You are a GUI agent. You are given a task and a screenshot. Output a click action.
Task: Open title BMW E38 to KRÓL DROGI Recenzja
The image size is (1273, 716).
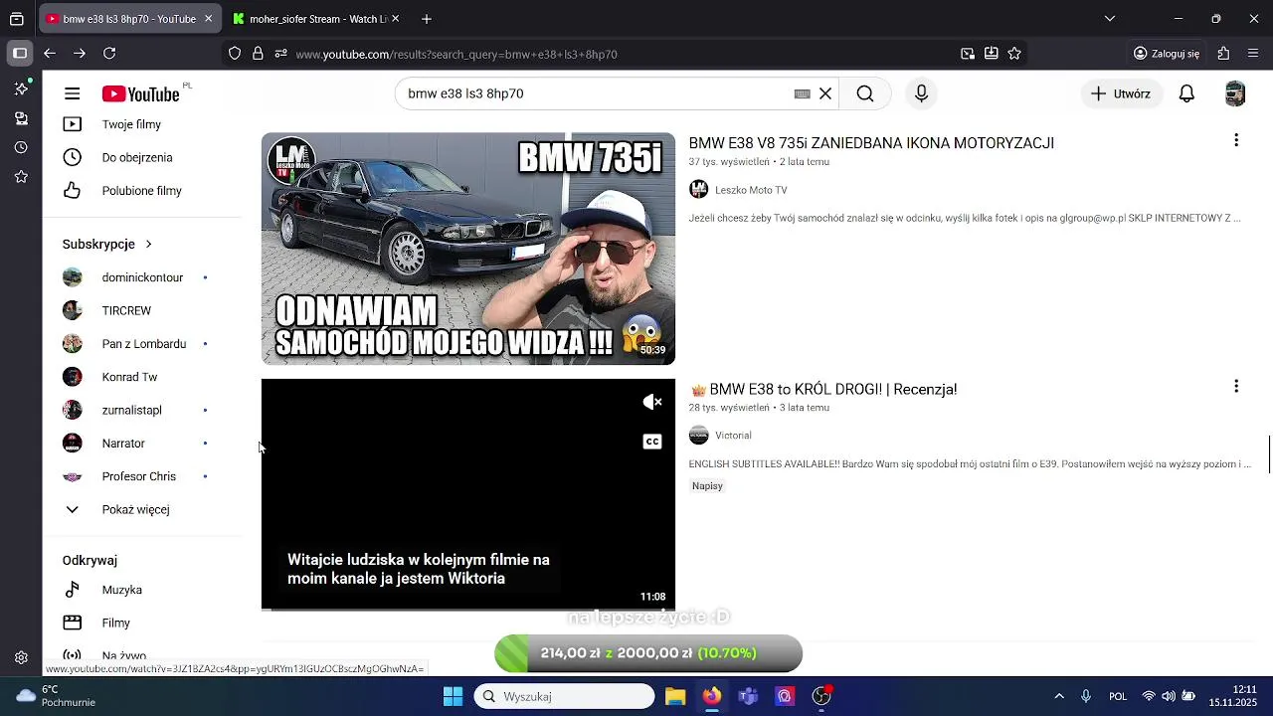click(823, 389)
